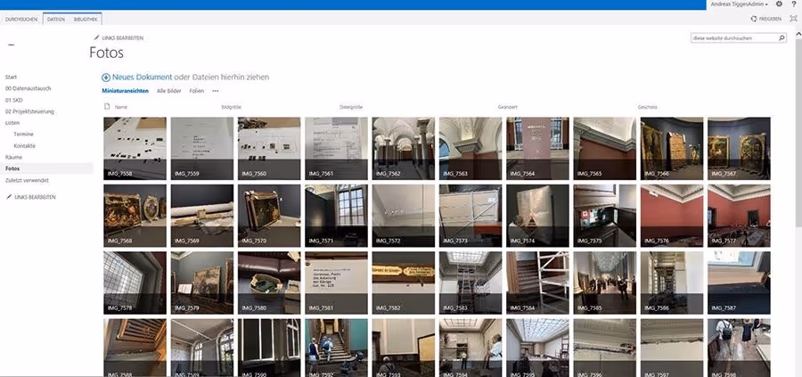This screenshot has height=377, width=802.
Task: Click the pencil icon beside top Links bearbeiten
Action: [96, 37]
